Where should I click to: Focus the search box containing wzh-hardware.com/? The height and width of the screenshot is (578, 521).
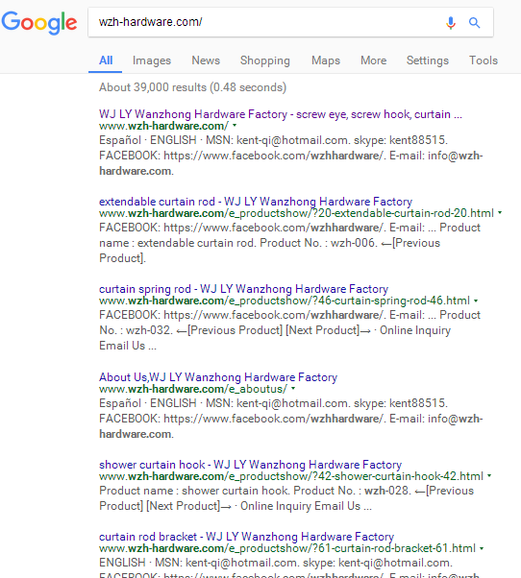point(290,22)
